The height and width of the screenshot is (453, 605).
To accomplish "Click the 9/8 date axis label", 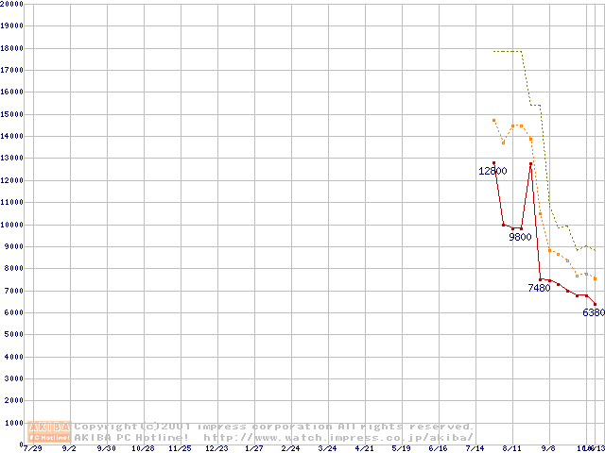I will tap(548, 448).
